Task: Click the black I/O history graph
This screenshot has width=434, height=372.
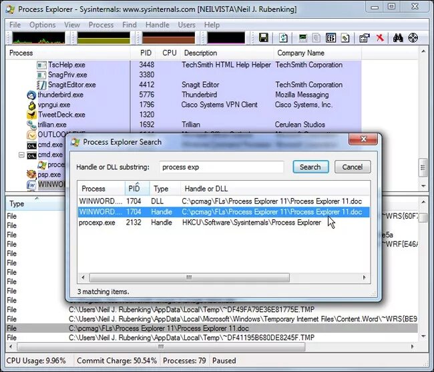Action: click(226, 38)
